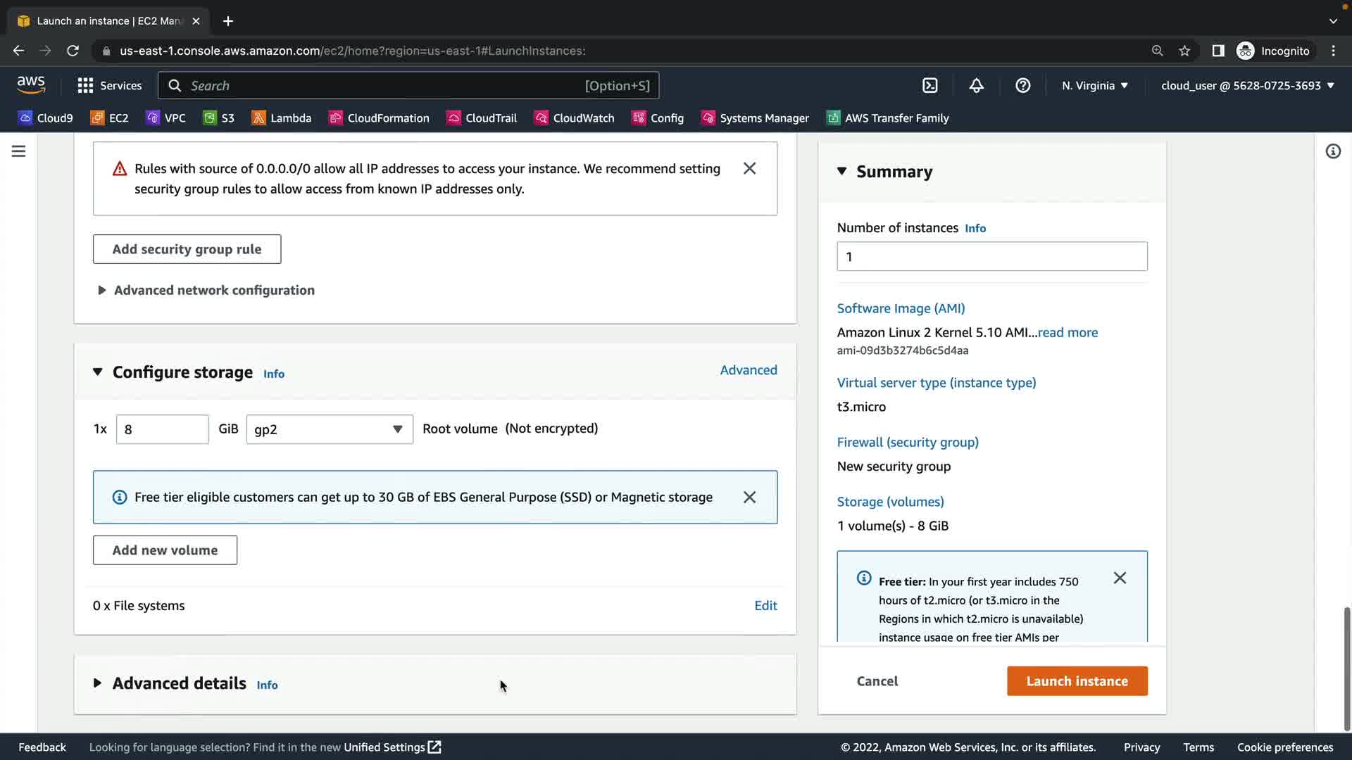1352x760 pixels.
Task: Open the notifications bell
Action: pos(976,86)
